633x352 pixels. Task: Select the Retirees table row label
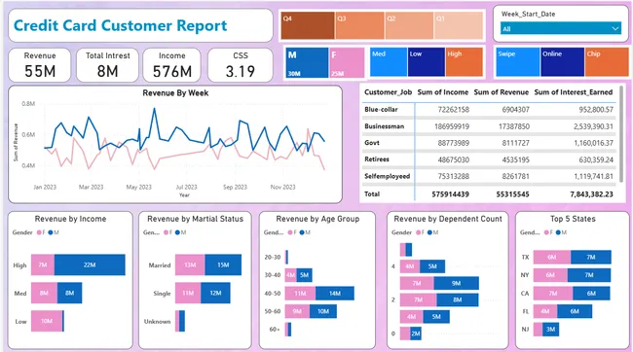(x=377, y=159)
